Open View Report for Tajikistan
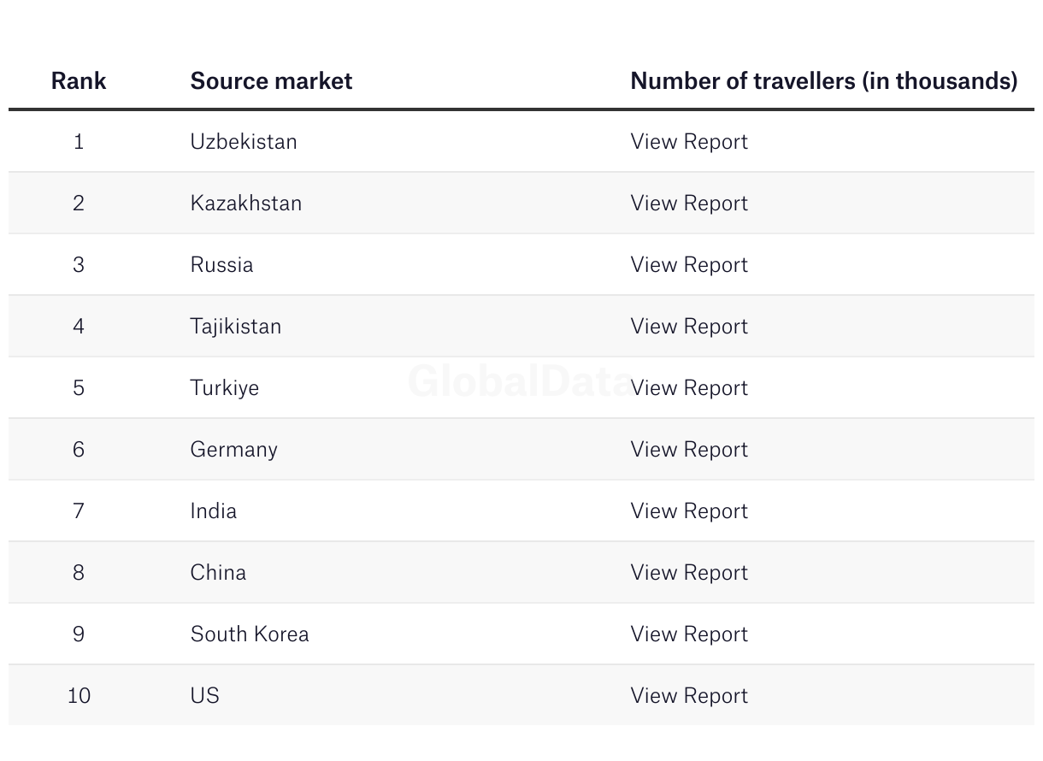The height and width of the screenshot is (761, 1043). click(x=689, y=326)
